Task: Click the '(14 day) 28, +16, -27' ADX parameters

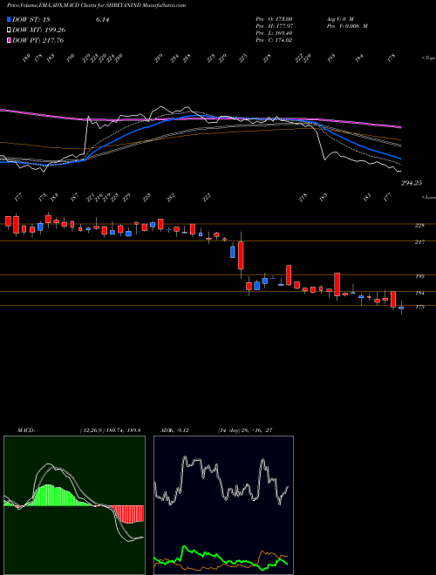Action: pyautogui.click(x=245, y=430)
